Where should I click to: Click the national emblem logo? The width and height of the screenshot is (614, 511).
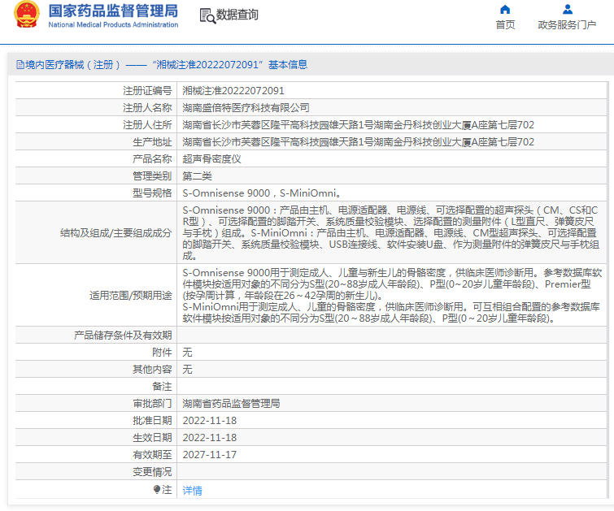coord(27,15)
